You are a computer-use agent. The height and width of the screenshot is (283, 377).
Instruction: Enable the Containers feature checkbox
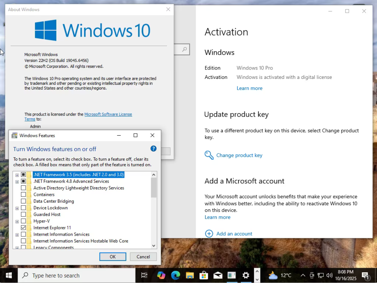tap(24, 194)
